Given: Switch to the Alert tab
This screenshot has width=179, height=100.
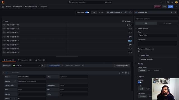Looking at the screenshot, I should 40,60.
